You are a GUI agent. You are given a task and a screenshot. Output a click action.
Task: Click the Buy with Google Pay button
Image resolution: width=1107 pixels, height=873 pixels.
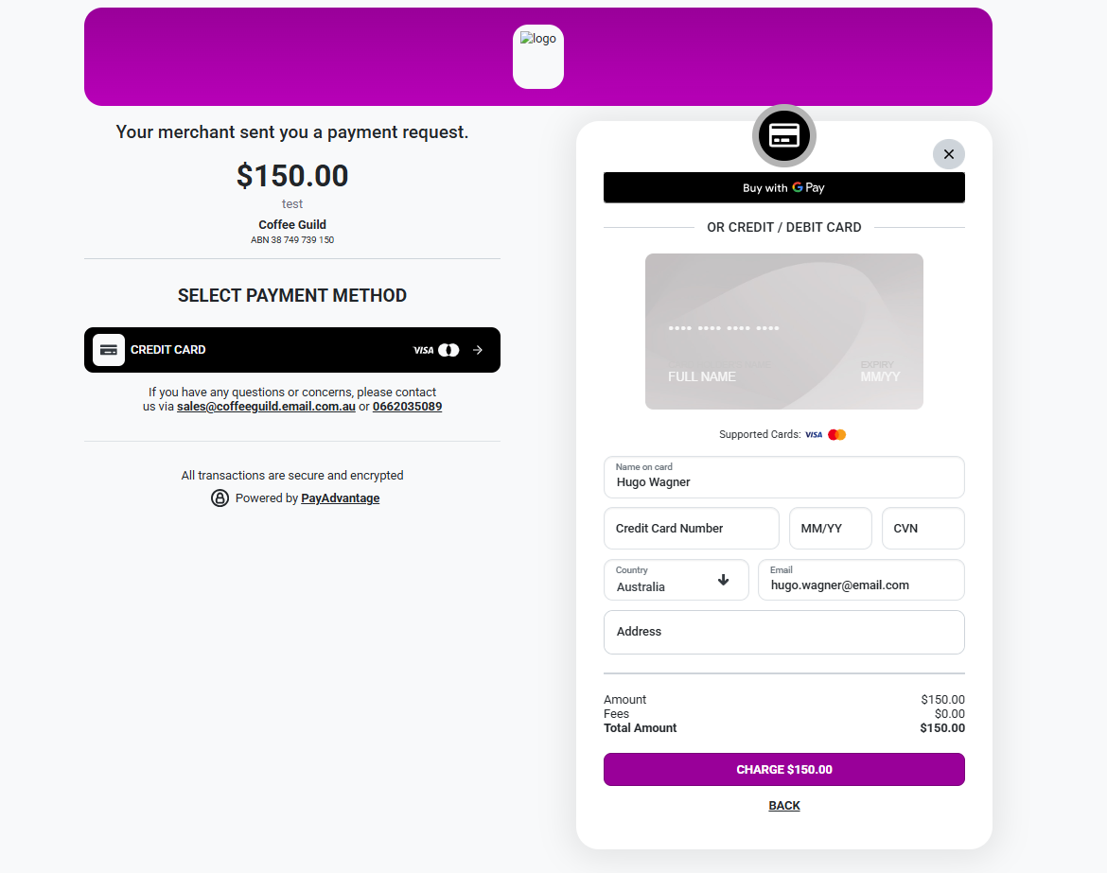coord(783,187)
